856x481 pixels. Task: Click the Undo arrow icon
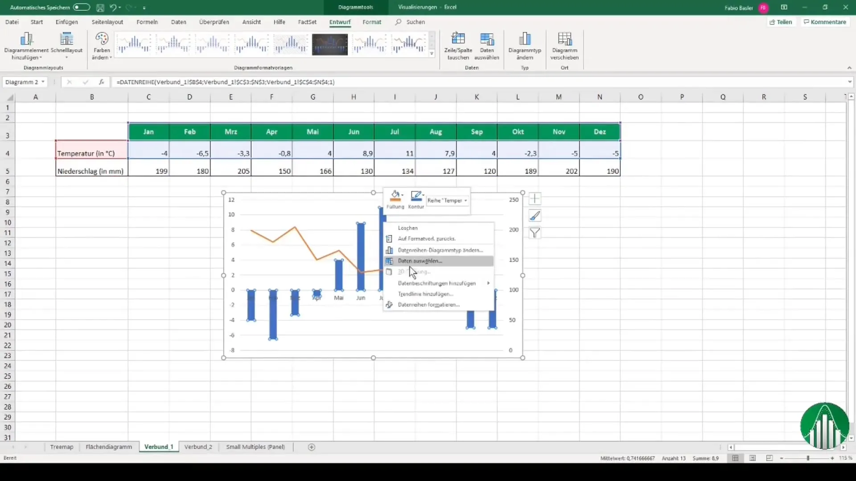coord(113,8)
